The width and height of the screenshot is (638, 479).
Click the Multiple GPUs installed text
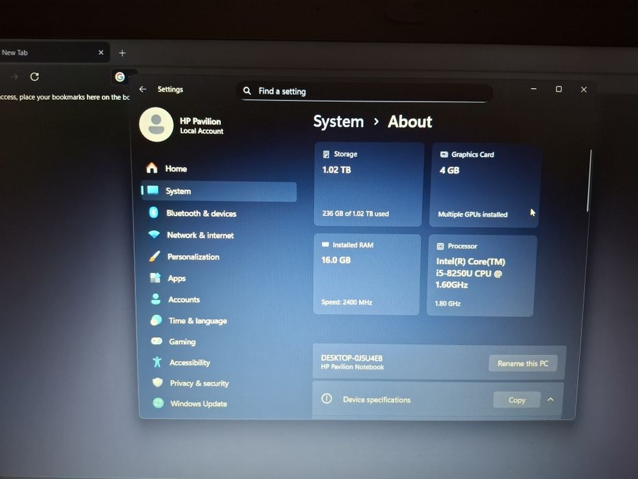click(x=473, y=214)
